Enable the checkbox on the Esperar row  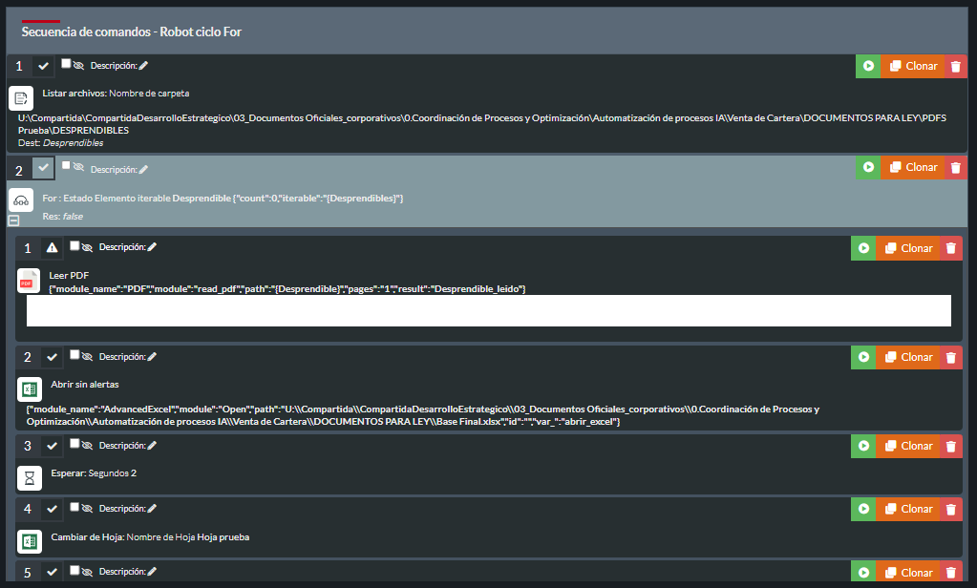74,443
